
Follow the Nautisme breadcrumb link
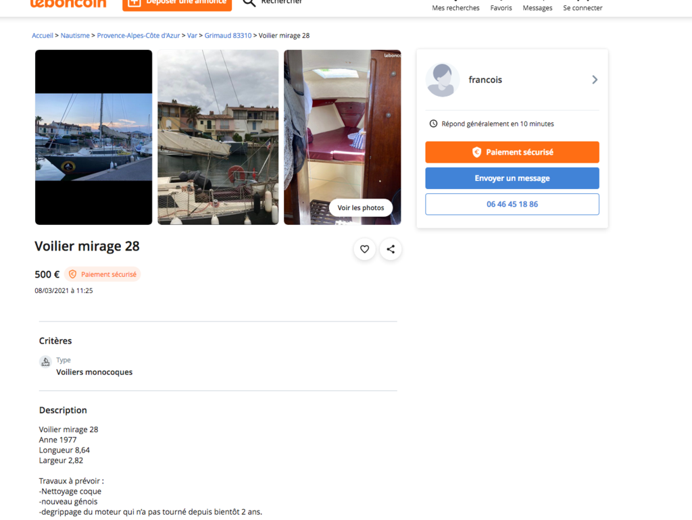tap(75, 36)
